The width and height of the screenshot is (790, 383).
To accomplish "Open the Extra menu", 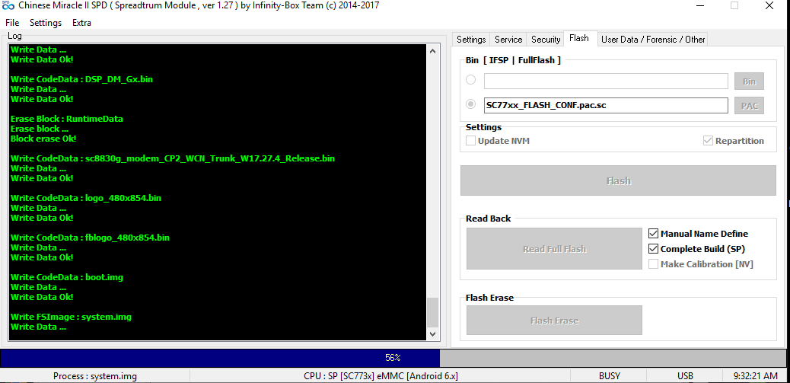I will pyautogui.click(x=81, y=23).
